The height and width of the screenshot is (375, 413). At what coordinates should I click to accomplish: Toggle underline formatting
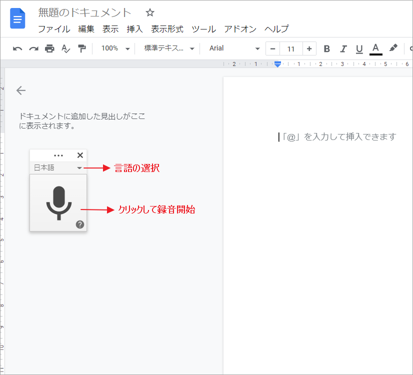click(x=359, y=49)
